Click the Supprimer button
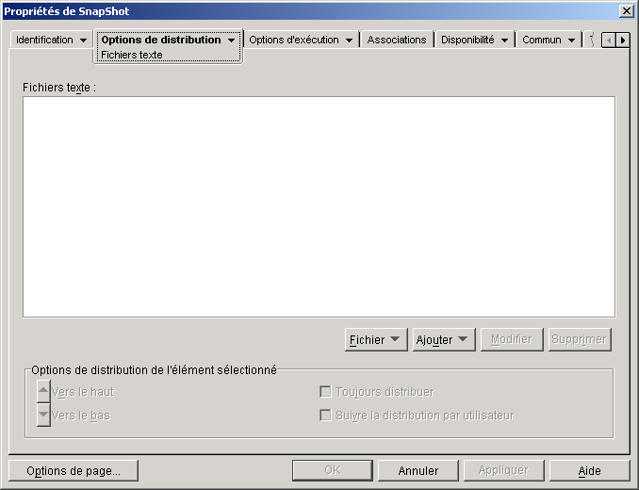 tap(580, 339)
